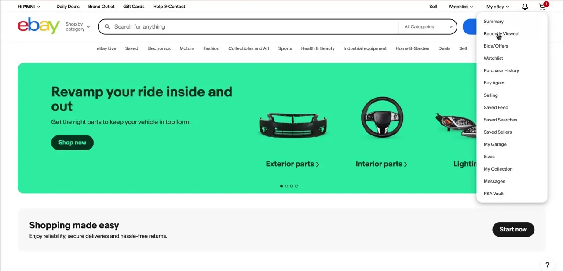
Task: Click the eBay logo
Action: pyautogui.click(x=39, y=26)
